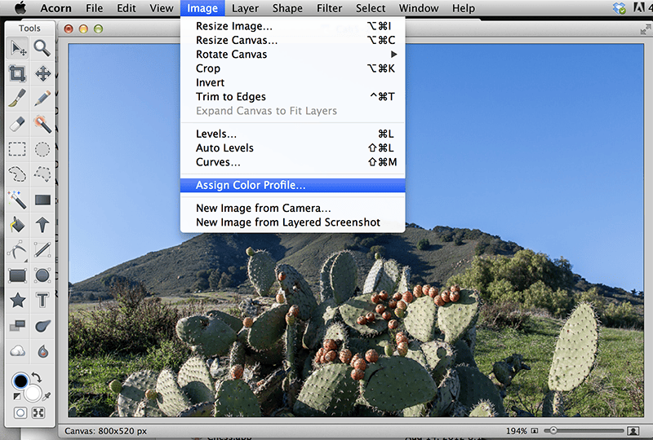Image resolution: width=653 pixels, height=440 pixels.
Task: Select the Bezier pen tool
Action: coord(18,250)
